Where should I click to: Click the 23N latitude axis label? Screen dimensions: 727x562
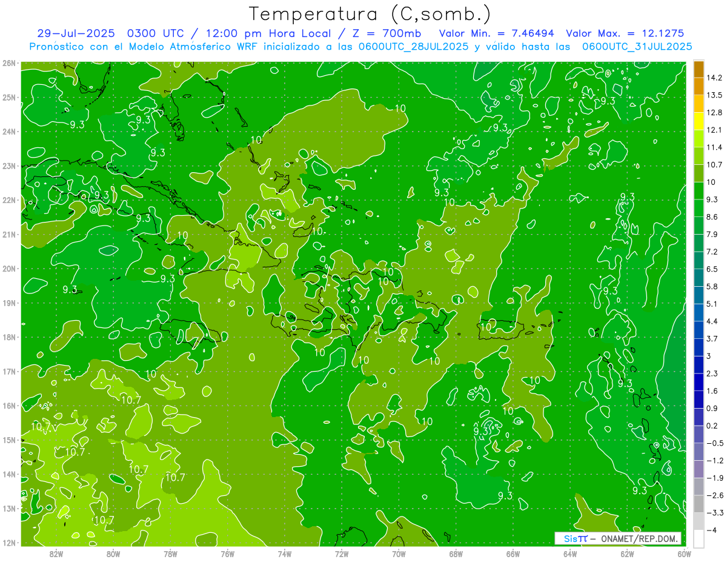pyautogui.click(x=8, y=166)
